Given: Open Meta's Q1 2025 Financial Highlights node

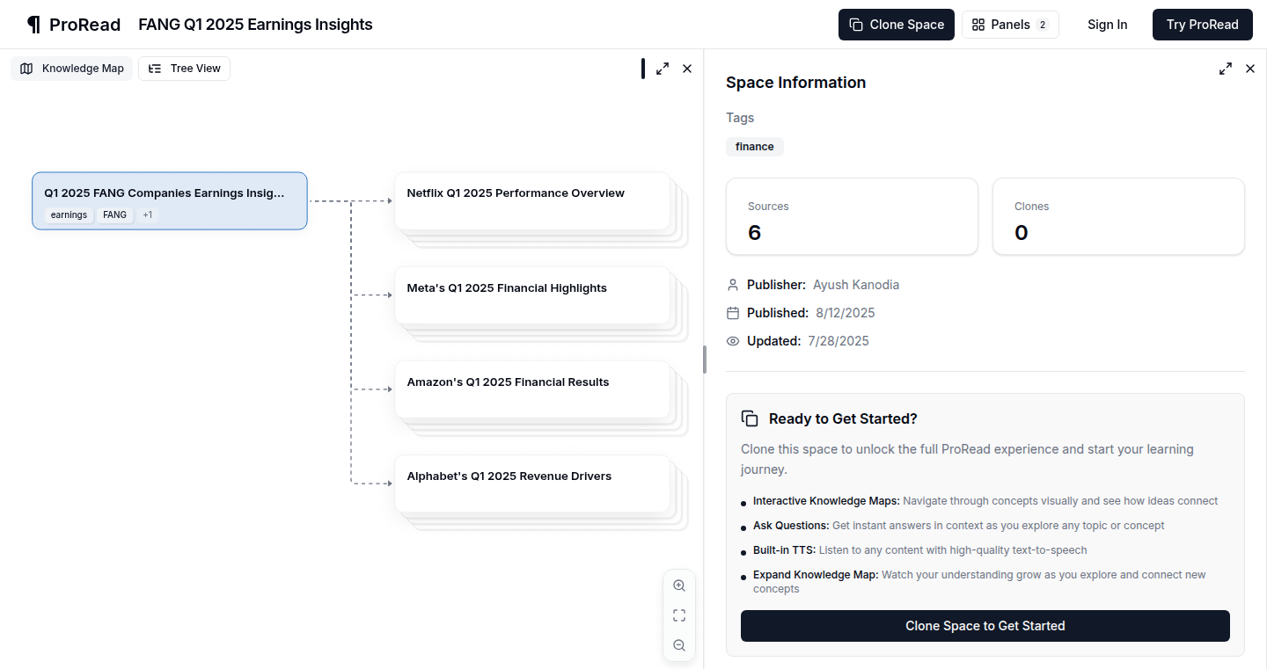Looking at the screenshot, I should point(532,295).
